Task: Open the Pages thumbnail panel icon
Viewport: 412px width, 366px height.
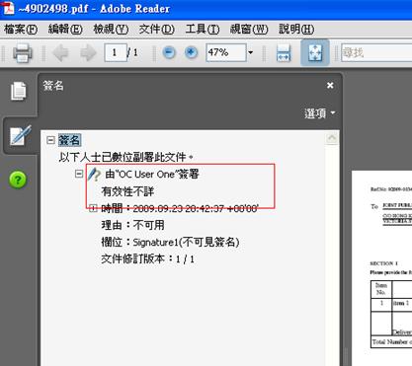Action: click(18, 91)
